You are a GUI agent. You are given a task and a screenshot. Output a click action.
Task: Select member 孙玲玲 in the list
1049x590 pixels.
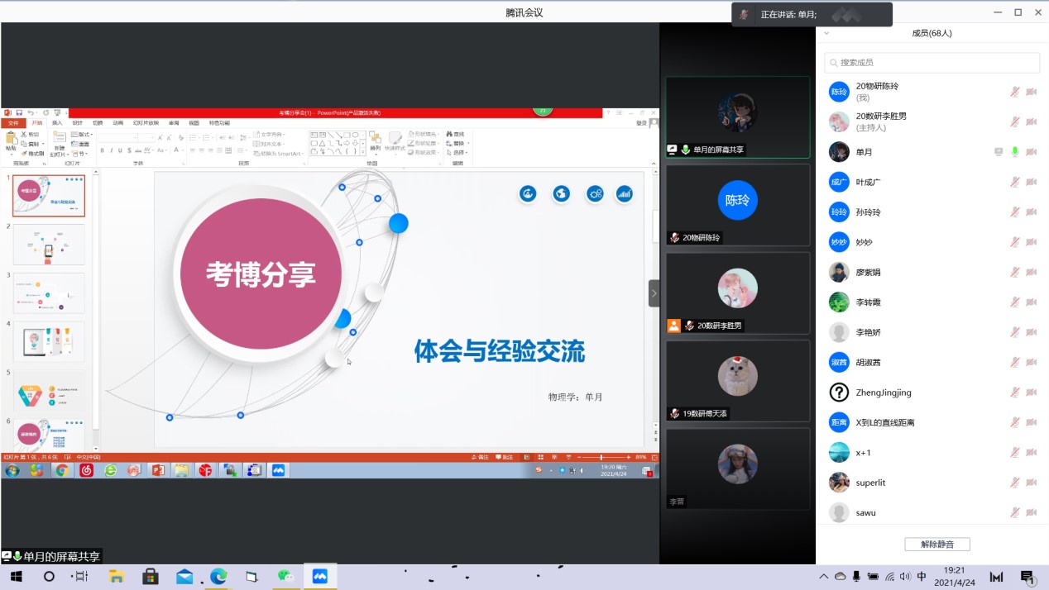coord(869,212)
